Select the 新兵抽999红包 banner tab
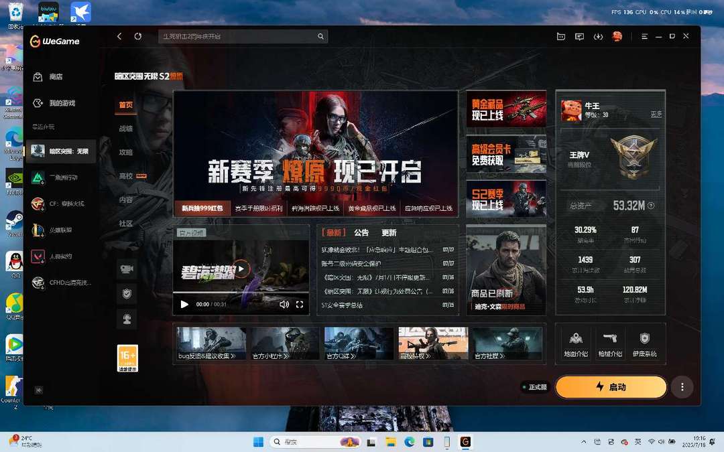The height and width of the screenshot is (452, 724). coord(202,208)
